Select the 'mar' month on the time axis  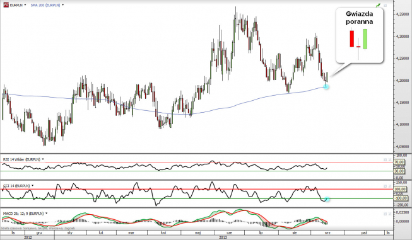(131, 232)
